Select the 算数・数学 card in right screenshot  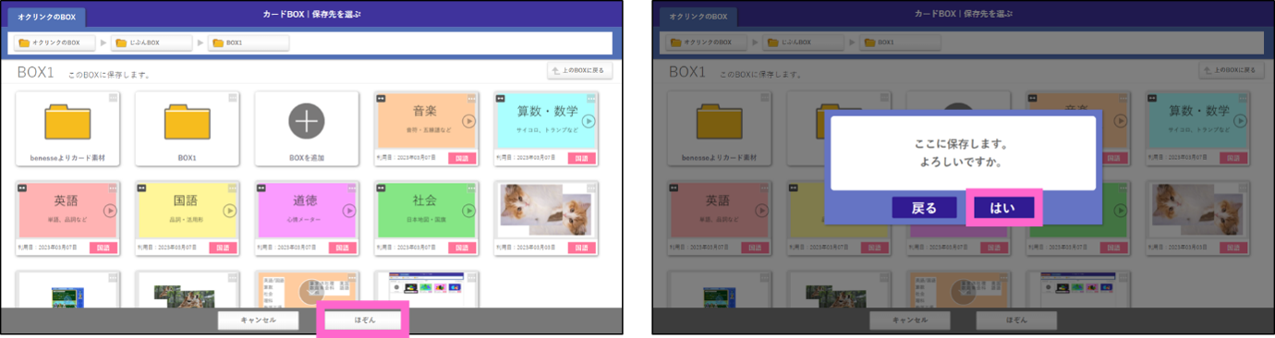point(1198,128)
